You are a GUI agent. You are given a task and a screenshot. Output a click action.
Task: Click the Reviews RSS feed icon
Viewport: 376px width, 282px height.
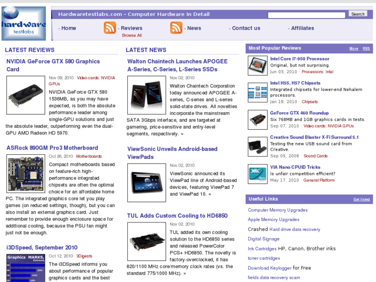(x=110, y=28)
